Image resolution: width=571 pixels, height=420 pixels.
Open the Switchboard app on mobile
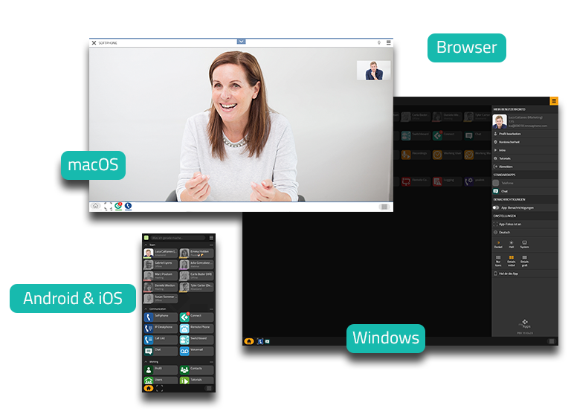click(196, 340)
